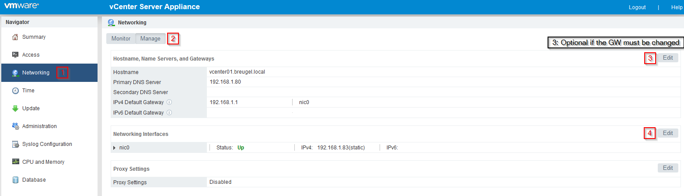Click gateway value 192.168.1.1

pyautogui.click(x=223, y=102)
